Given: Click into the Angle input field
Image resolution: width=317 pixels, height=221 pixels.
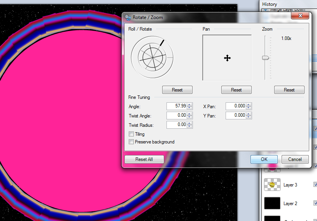Looking at the screenshot, I should pyautogui.click(x=176, y=106).
